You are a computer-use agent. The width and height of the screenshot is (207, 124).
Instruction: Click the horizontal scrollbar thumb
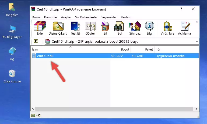[114, 109]
